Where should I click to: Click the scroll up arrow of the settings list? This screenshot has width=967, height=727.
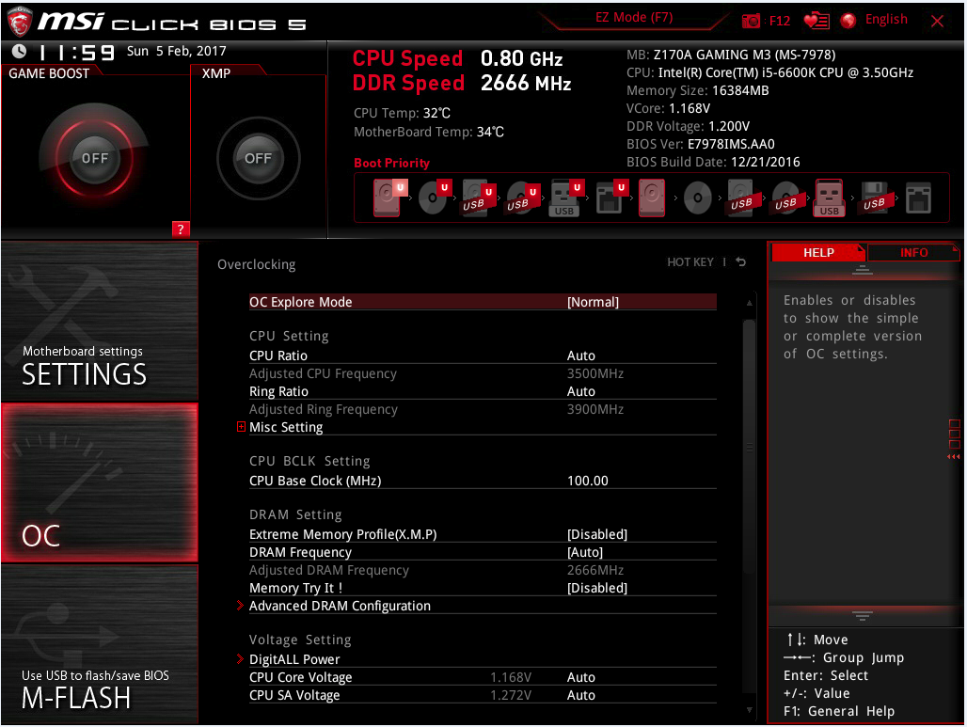point(750,303)
